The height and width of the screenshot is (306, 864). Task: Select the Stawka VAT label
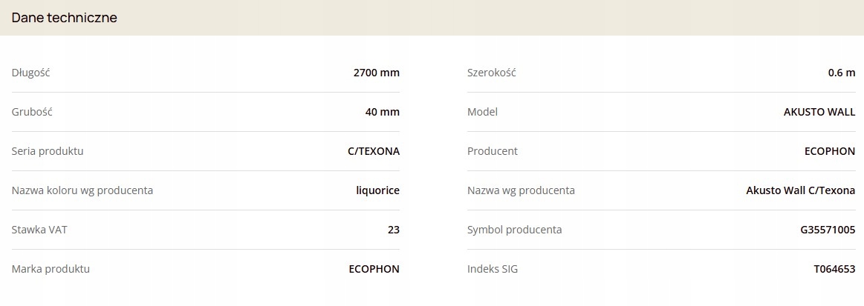tap(39, 230)
